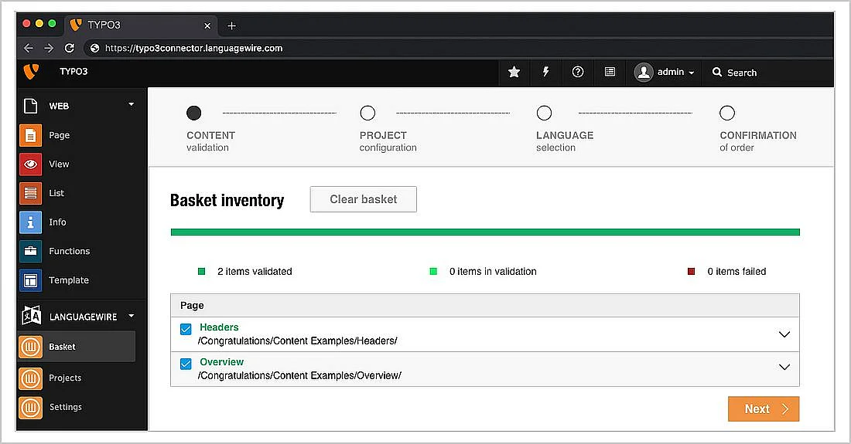Click the Clear basket button
This screenshot has width=851, height=444.
[x=363, y=199]
